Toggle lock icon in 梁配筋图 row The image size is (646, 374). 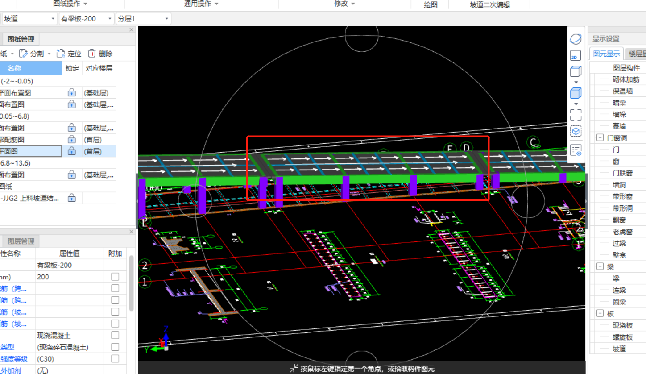[x=71, y=140]
